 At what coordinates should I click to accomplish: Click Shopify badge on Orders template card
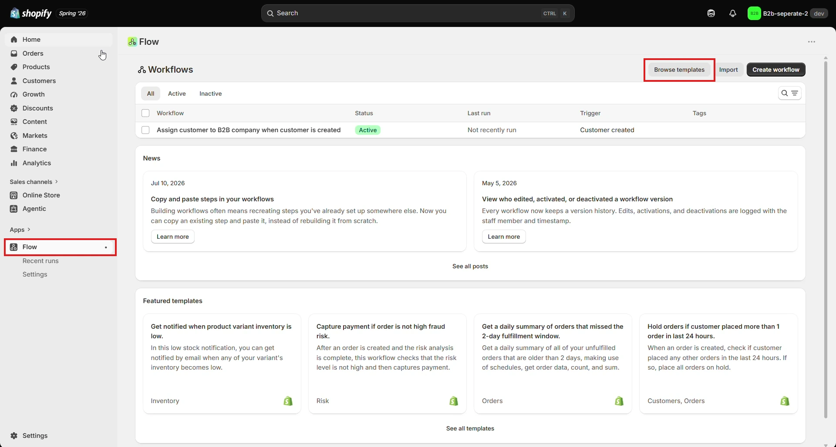(x=619, y=401)
